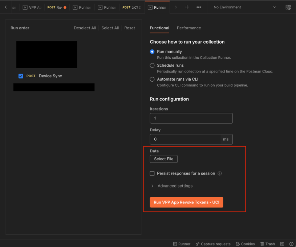The image size is (296, 247).
Task: Uncheck the Device Sync request checkbox
Action: coord(21,76)
